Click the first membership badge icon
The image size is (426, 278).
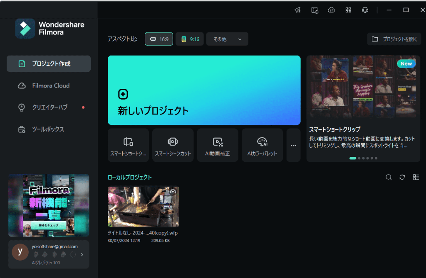coord(36,254)
